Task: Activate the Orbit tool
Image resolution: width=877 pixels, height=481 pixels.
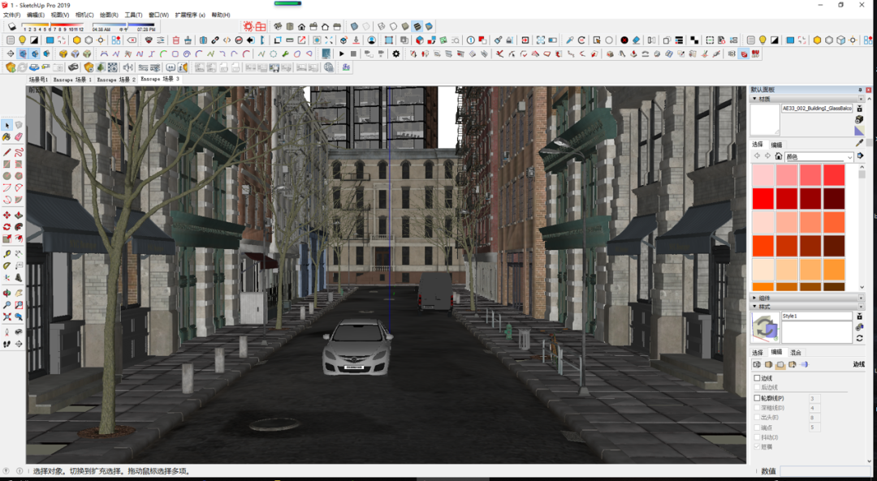Action: (x=6, y=293)
